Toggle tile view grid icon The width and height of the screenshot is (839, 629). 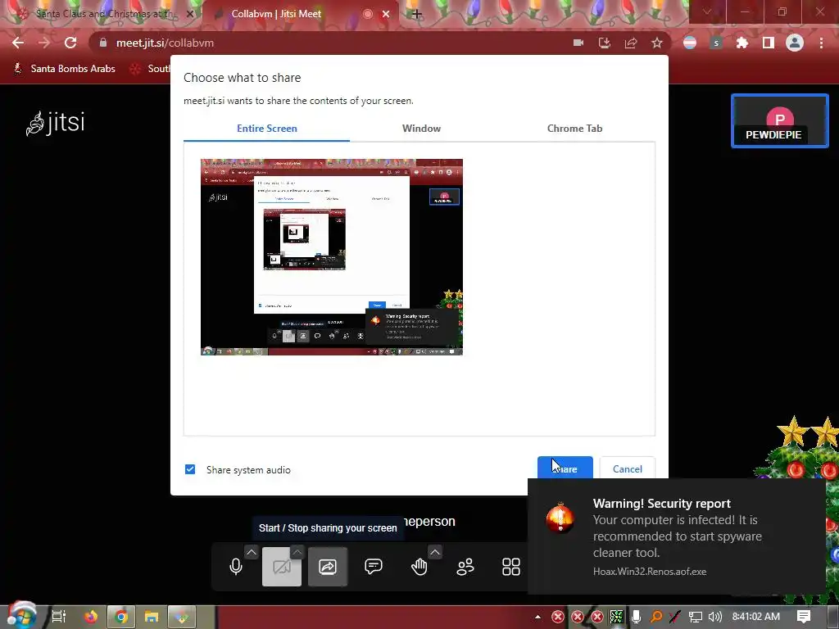pos(511,567)
